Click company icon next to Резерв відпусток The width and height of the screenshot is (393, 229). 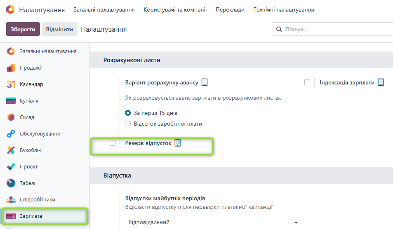[177, 143]
